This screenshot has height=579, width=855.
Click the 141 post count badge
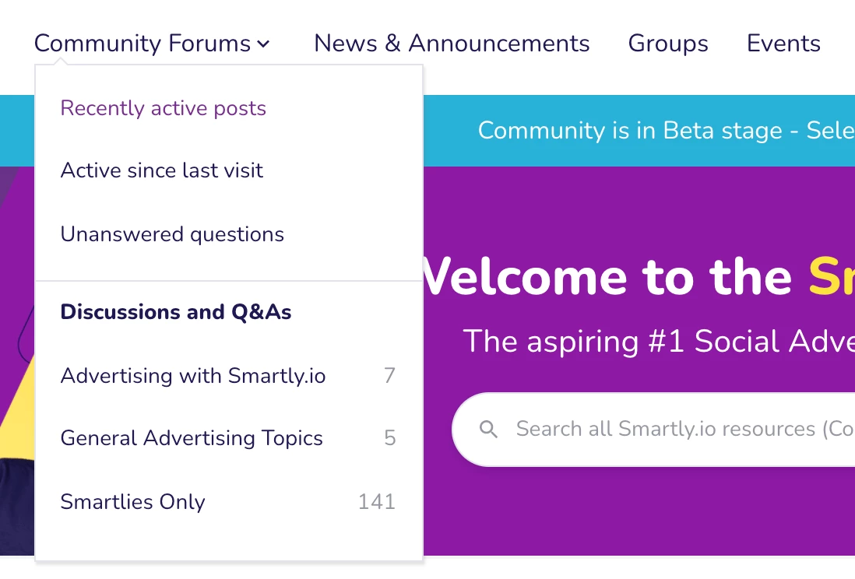(377, 502)
